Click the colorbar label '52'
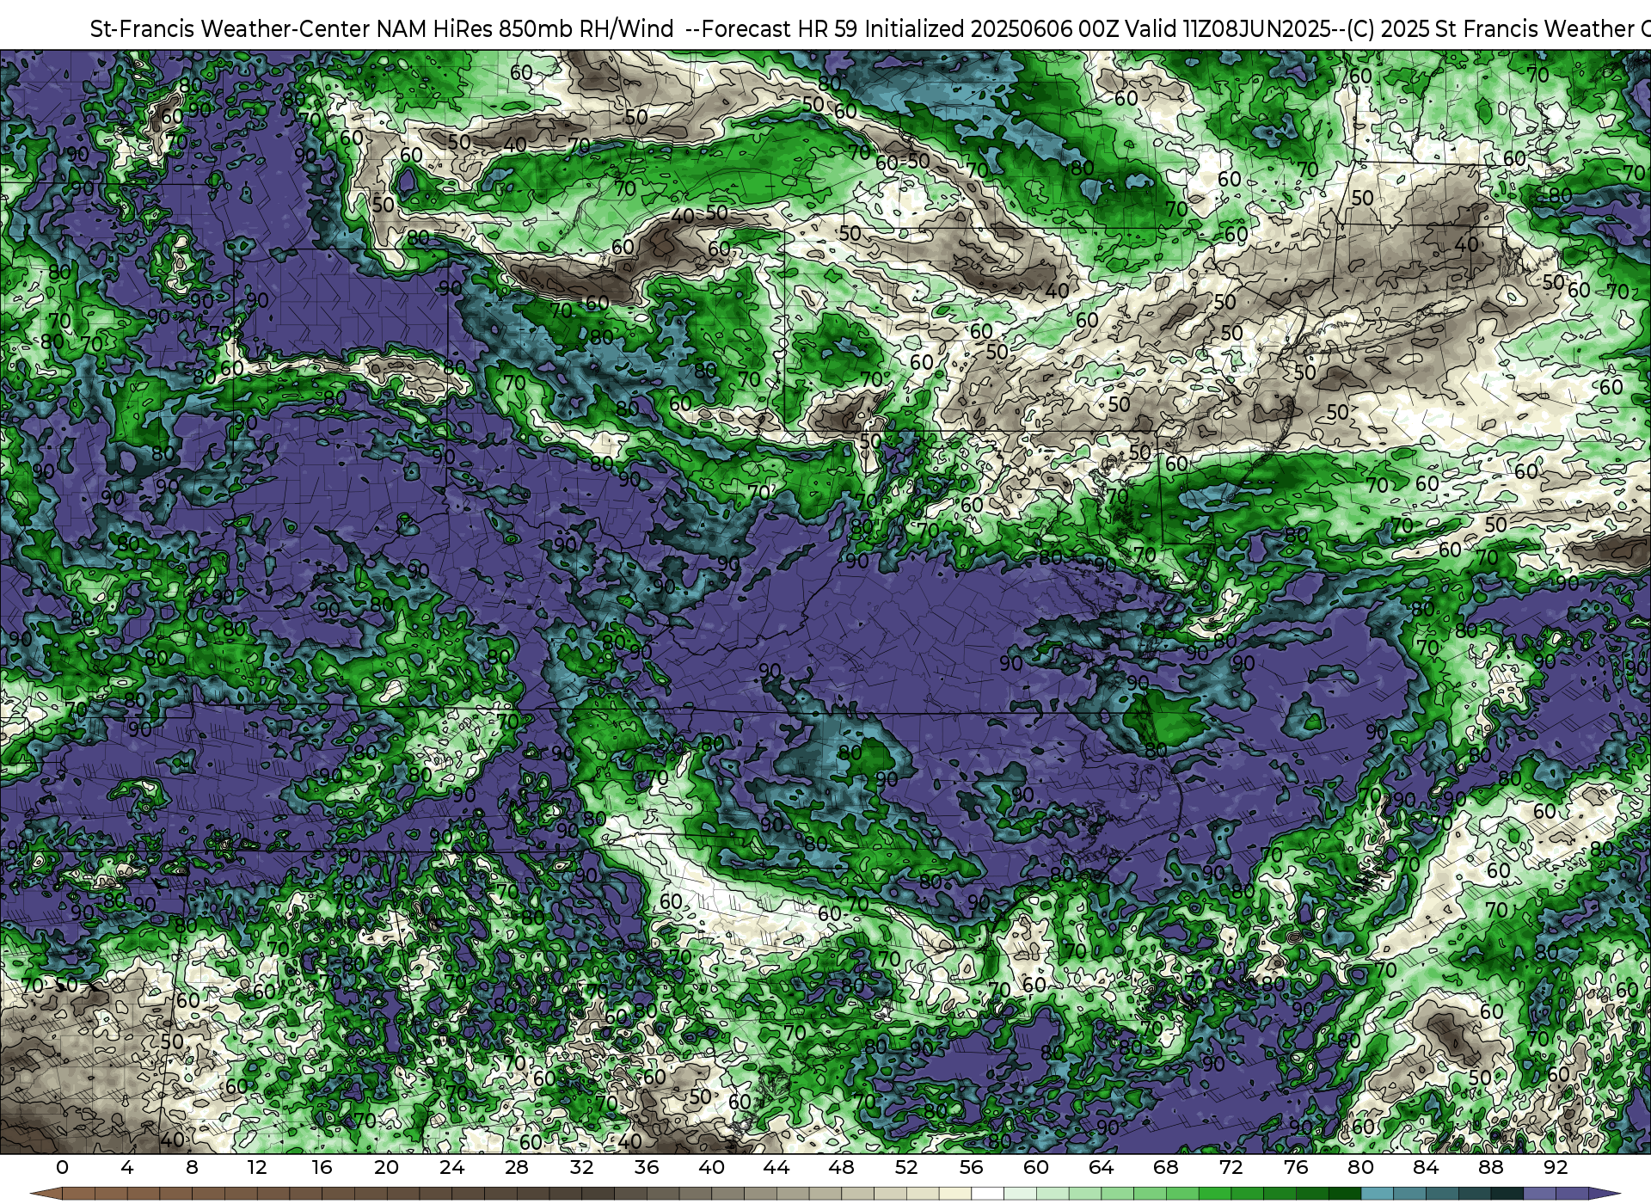 [x=906, y=1168]
